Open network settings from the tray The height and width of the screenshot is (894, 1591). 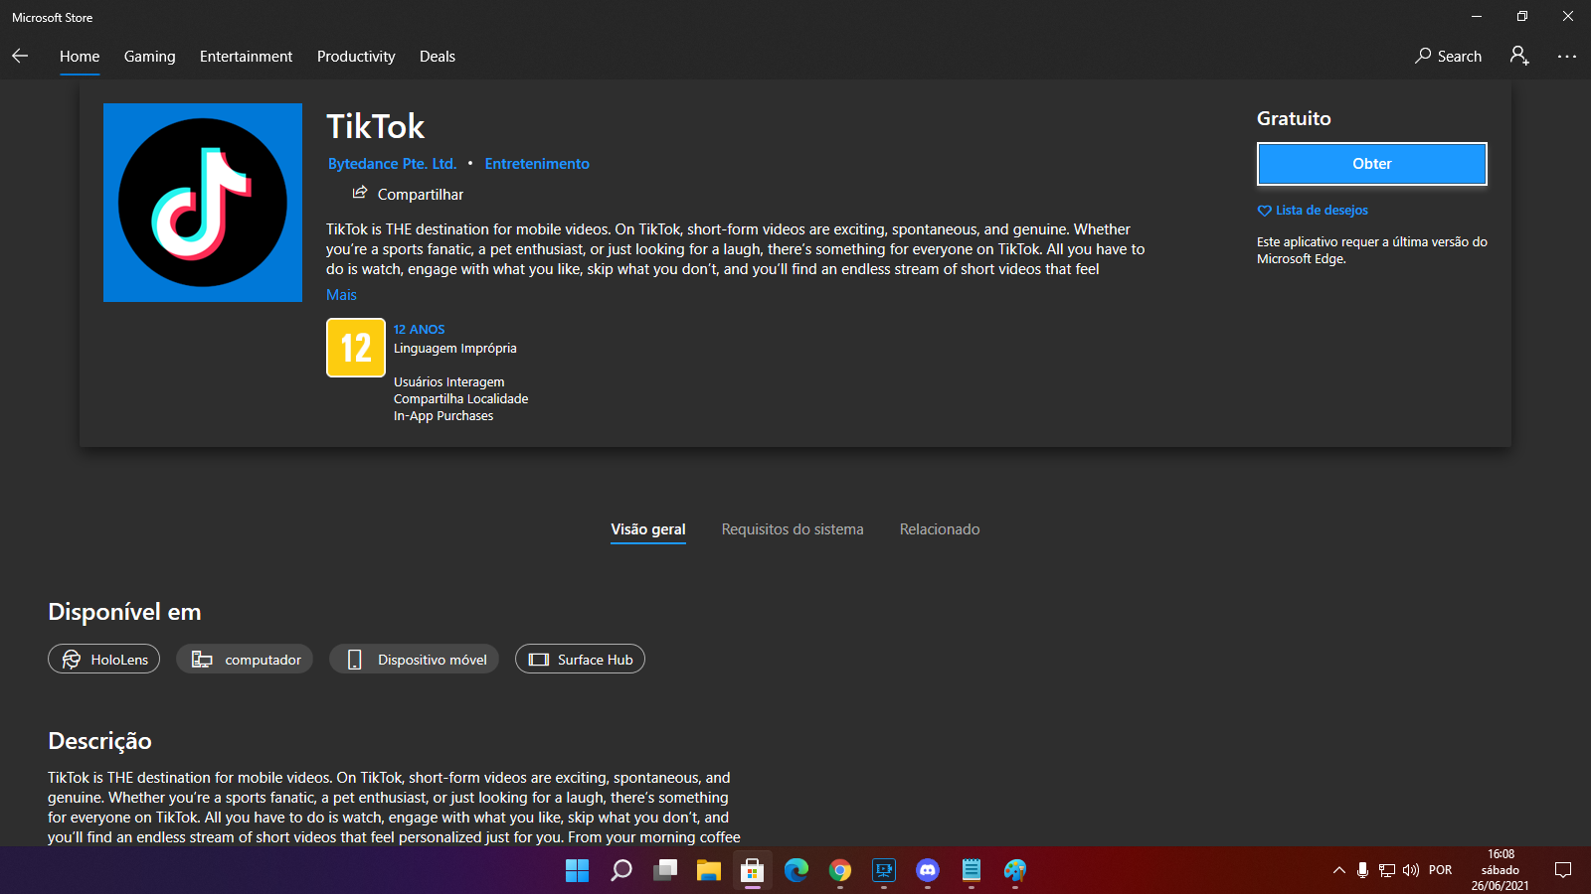click(1387, 870)
